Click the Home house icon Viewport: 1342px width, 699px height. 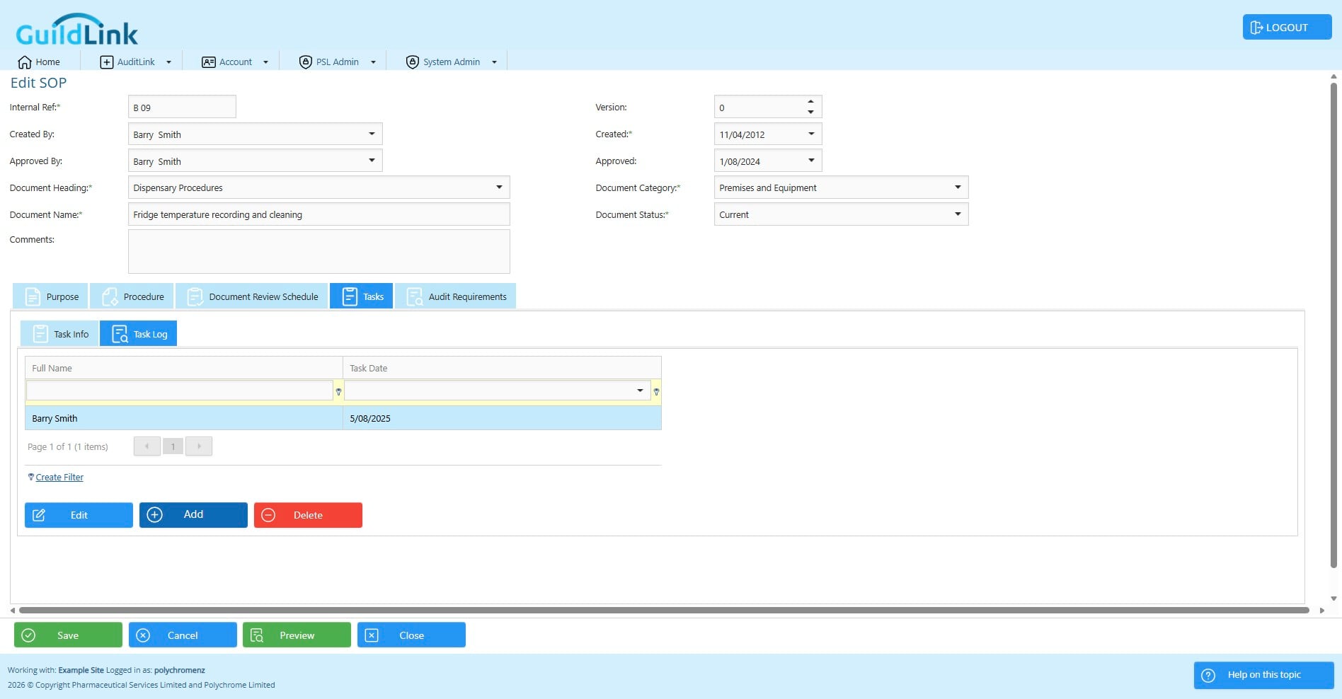25,62
